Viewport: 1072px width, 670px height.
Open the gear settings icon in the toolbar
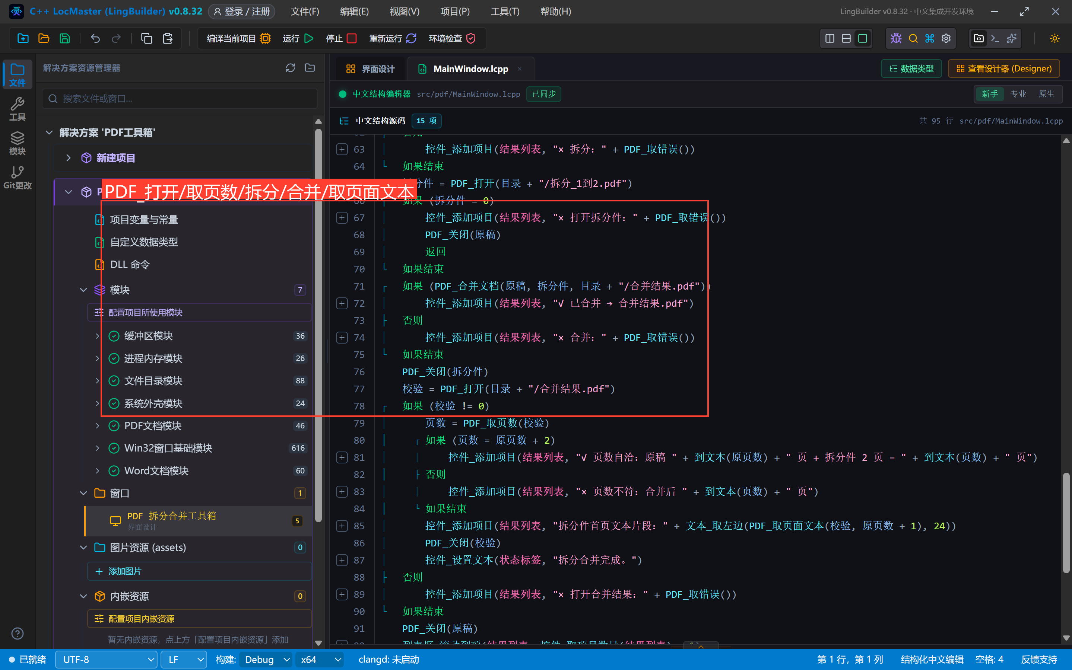tap(946, 39)
